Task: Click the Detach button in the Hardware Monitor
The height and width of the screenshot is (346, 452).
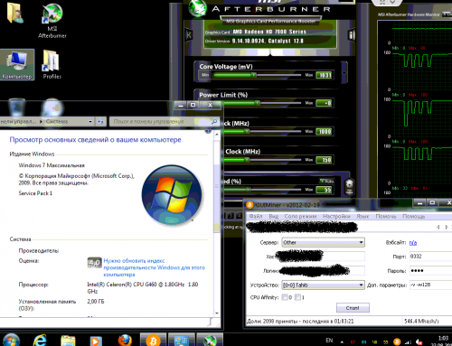Action: pos(447,14)
